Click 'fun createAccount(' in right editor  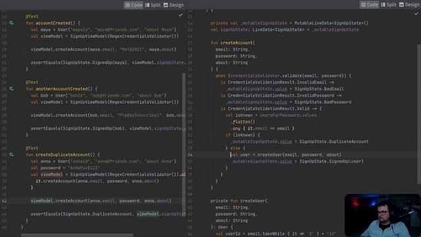tap(233, 43)
